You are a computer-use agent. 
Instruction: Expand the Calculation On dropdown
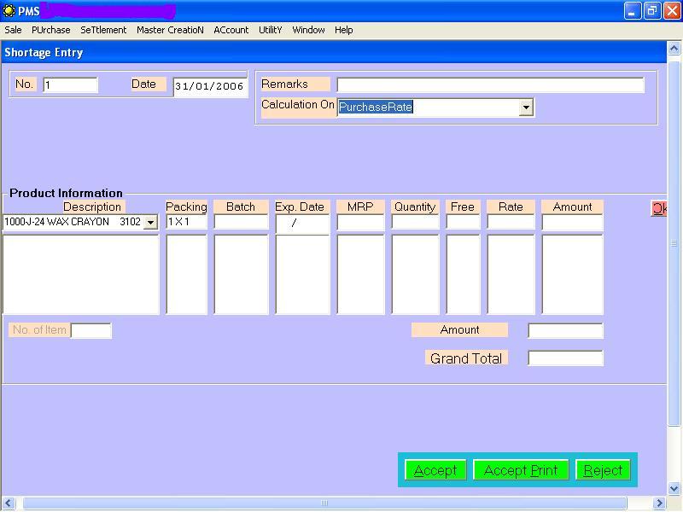tap(526, 108)
